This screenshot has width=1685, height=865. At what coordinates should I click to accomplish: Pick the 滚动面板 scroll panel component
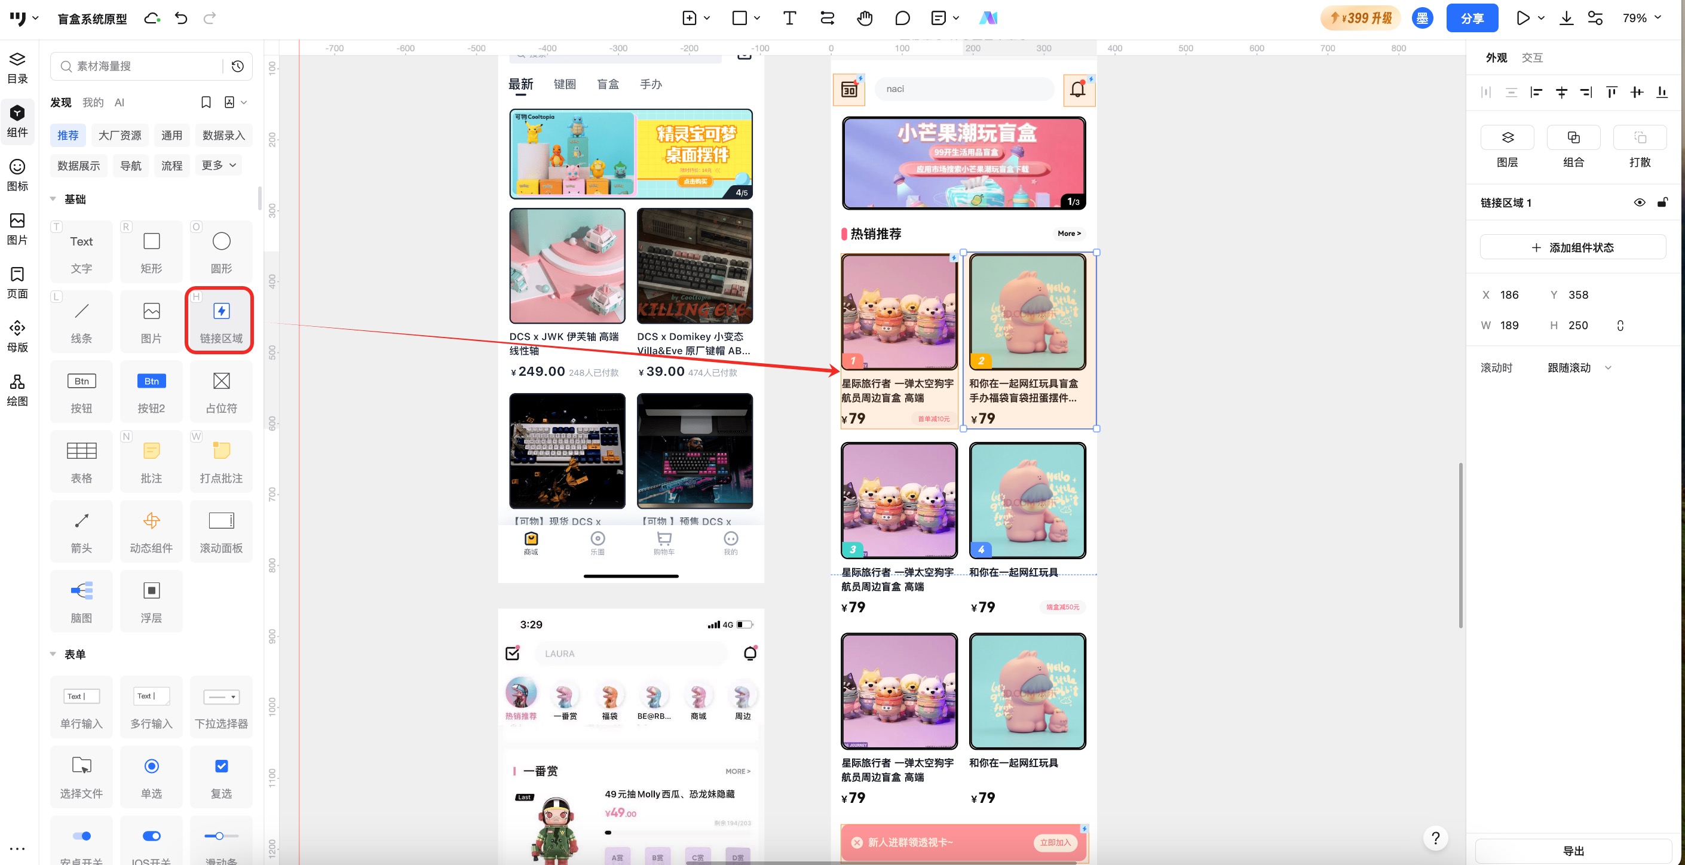point(221,532)
